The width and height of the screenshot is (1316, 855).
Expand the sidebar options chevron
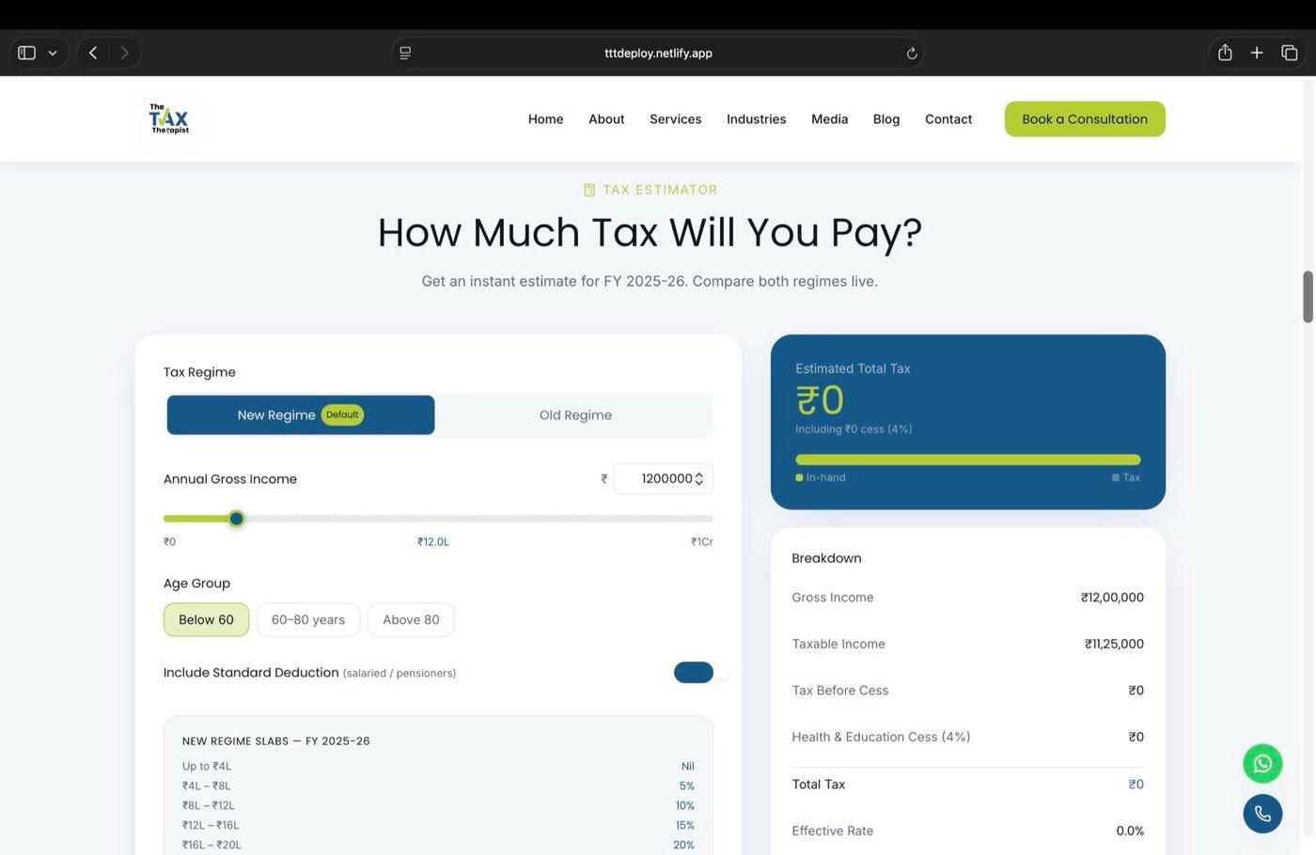pyautogui.click(x=53, y=53)
